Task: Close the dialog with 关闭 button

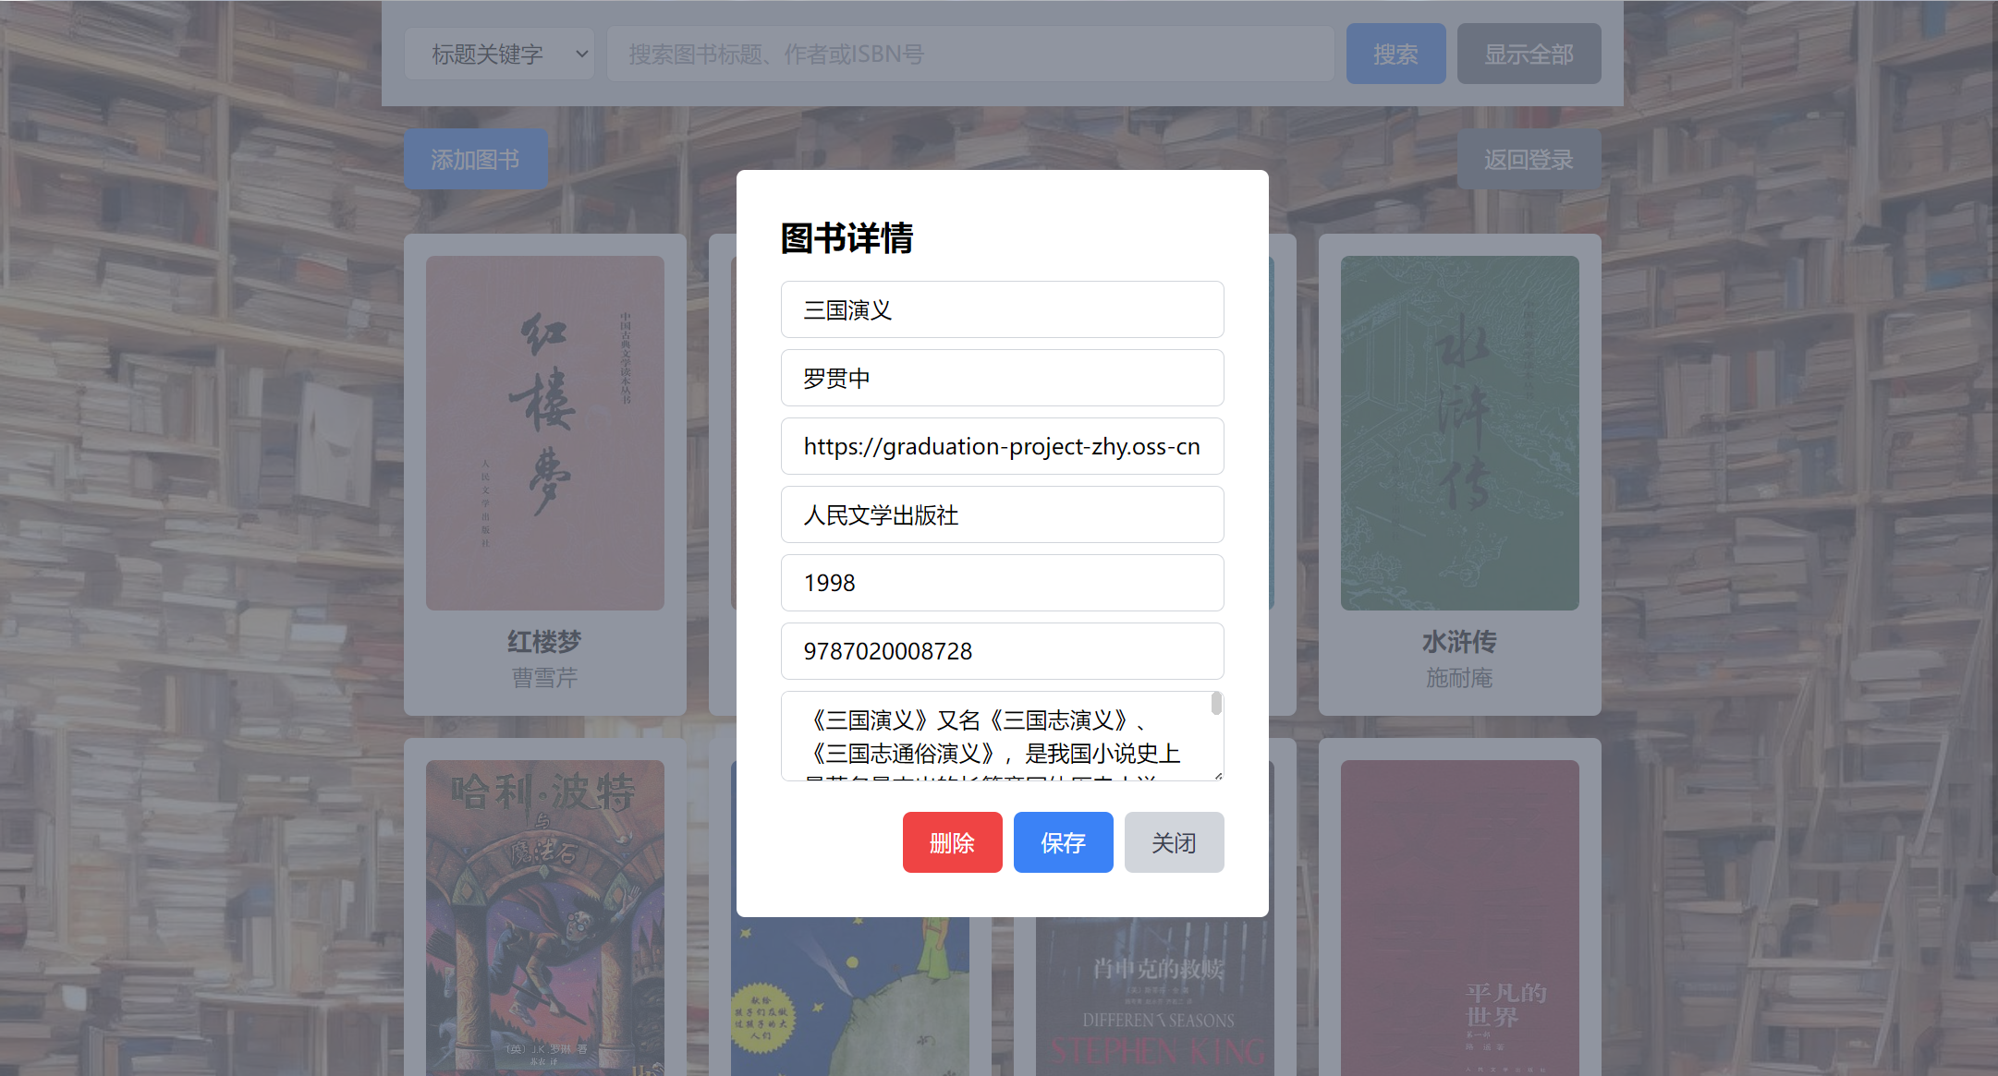Action: point(1174,842)
